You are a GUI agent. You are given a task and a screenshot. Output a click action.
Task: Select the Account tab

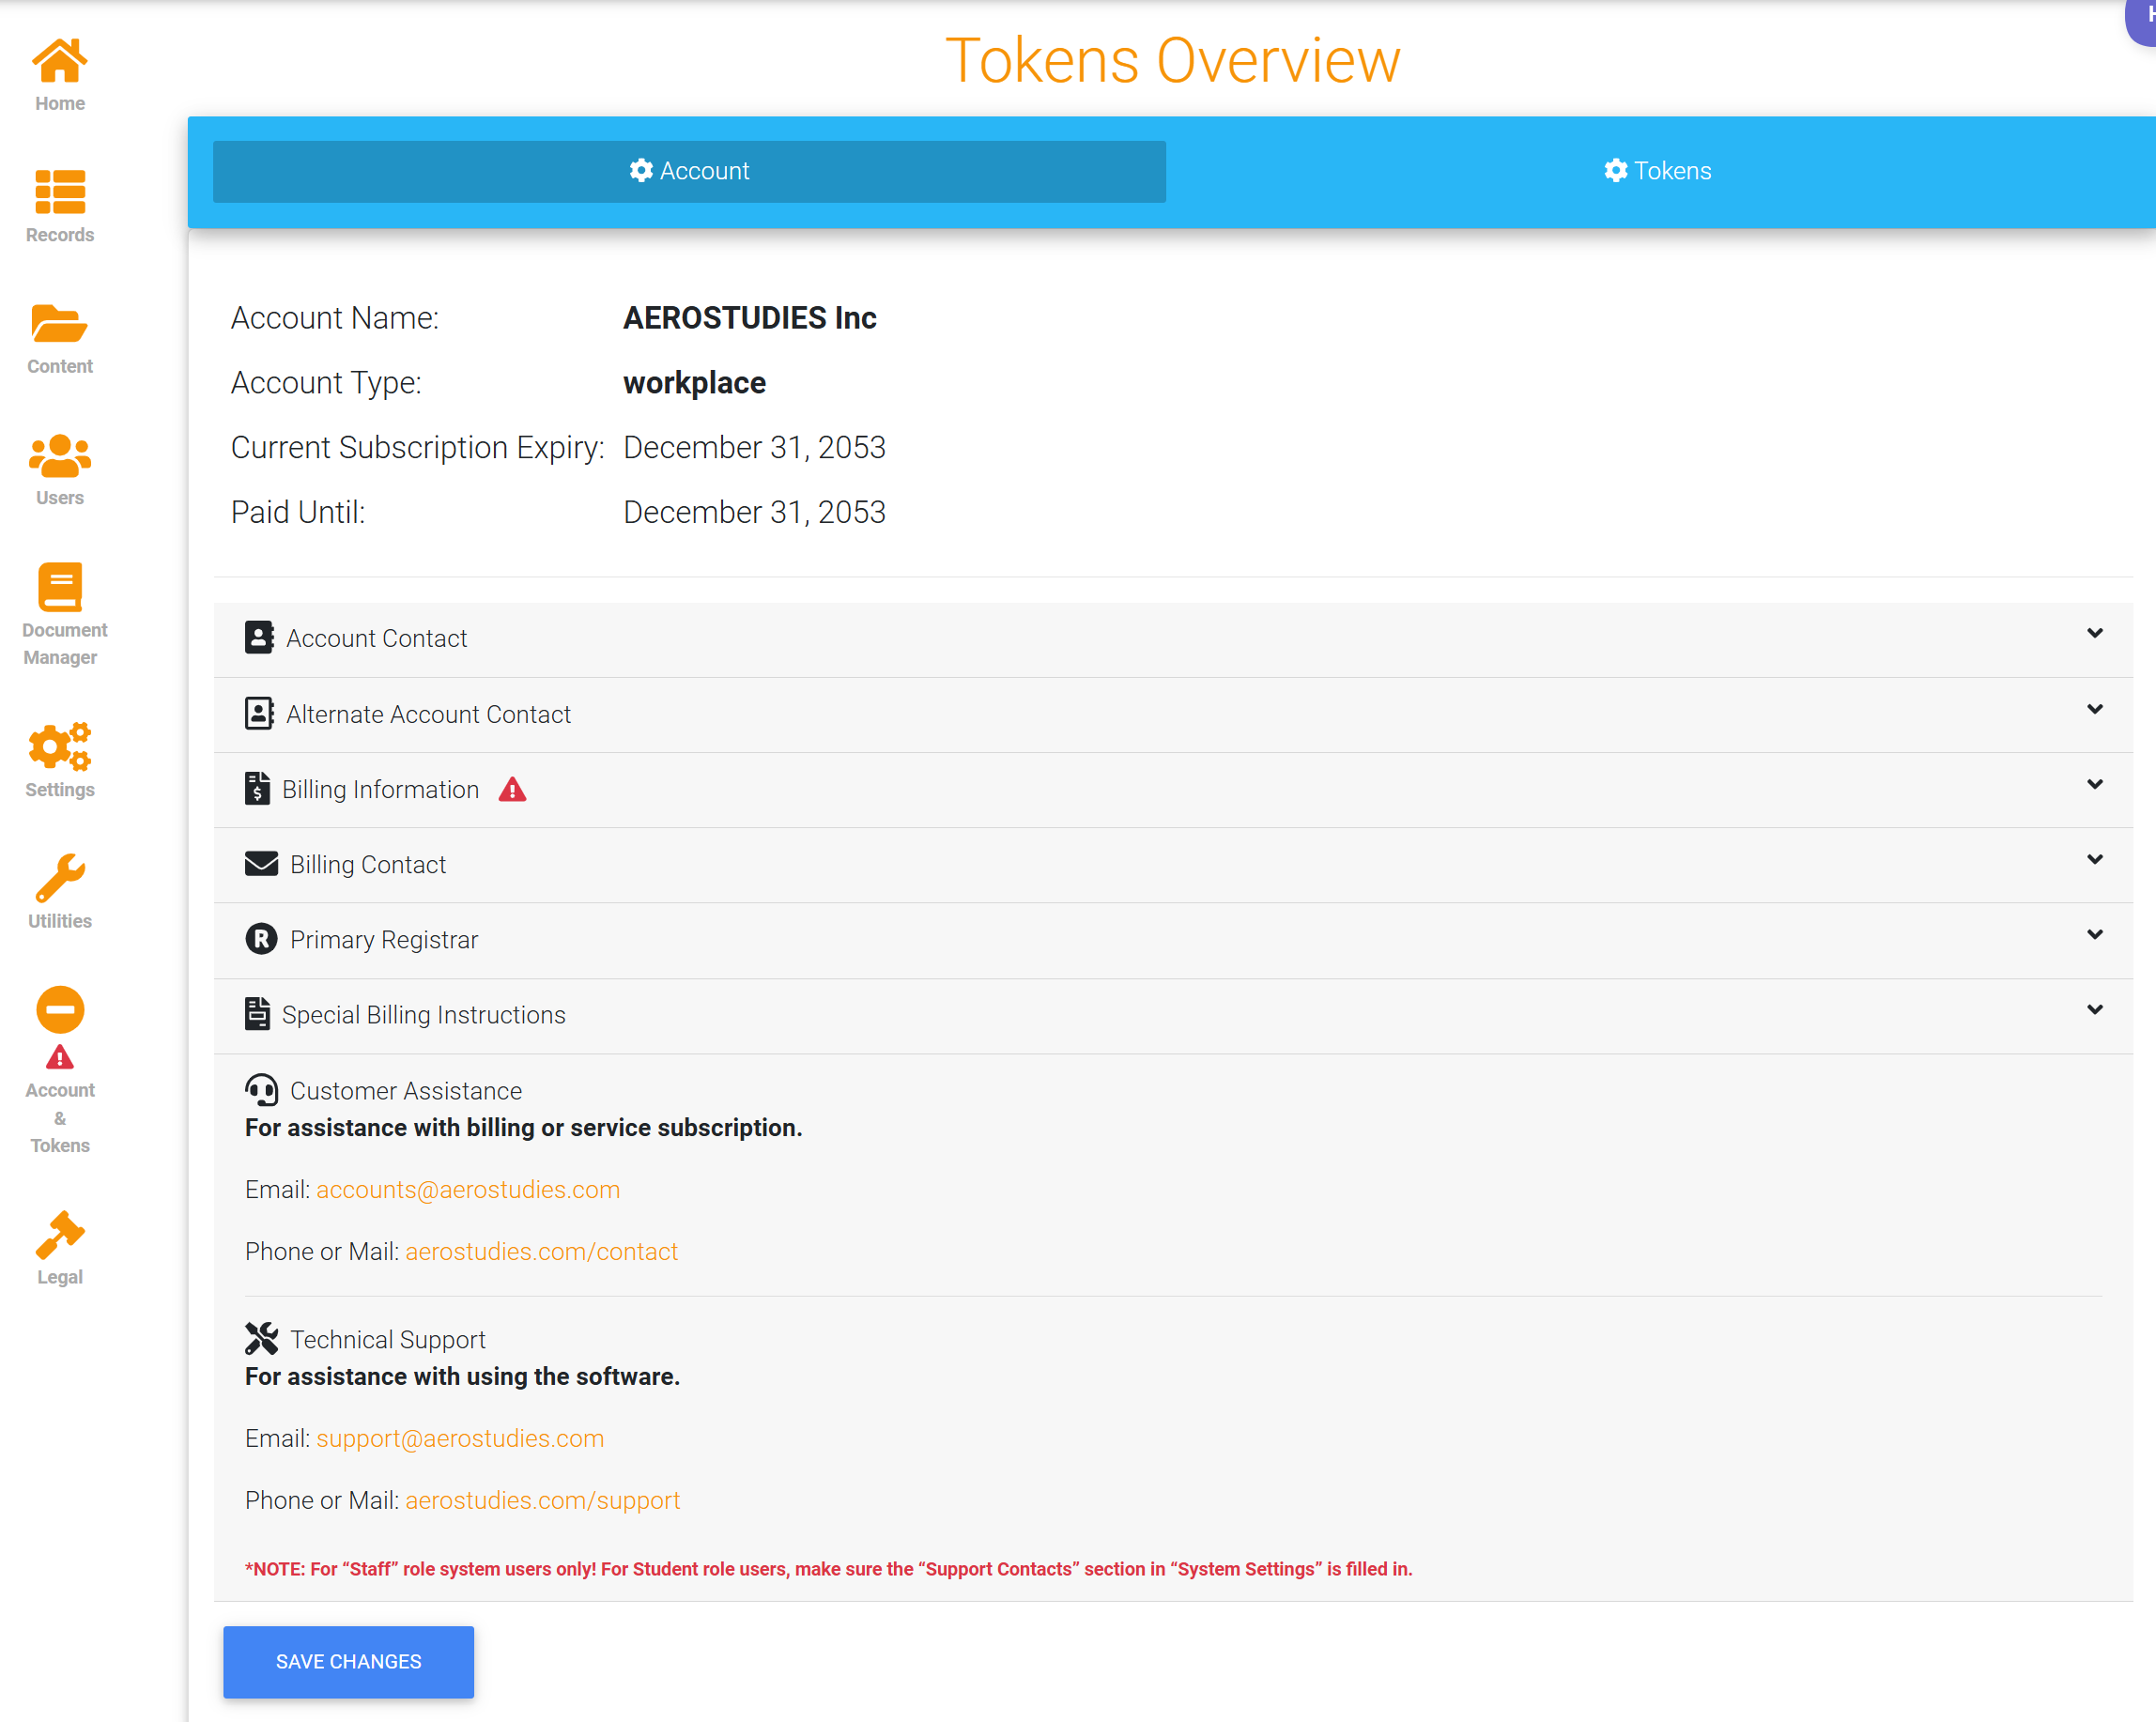click(689, 171)
